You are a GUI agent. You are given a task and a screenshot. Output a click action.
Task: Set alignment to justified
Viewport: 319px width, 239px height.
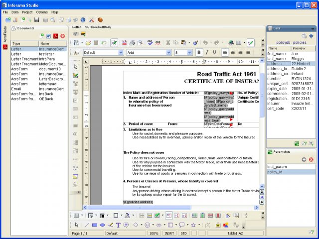[248, 52]
